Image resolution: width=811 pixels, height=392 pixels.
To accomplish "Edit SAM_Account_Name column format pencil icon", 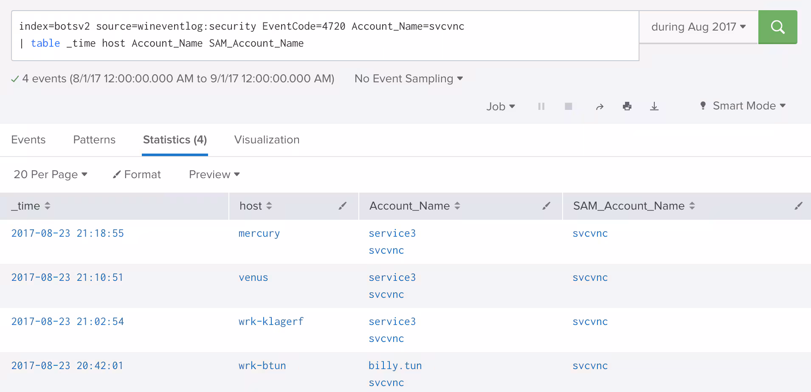I will click(798, 206).
